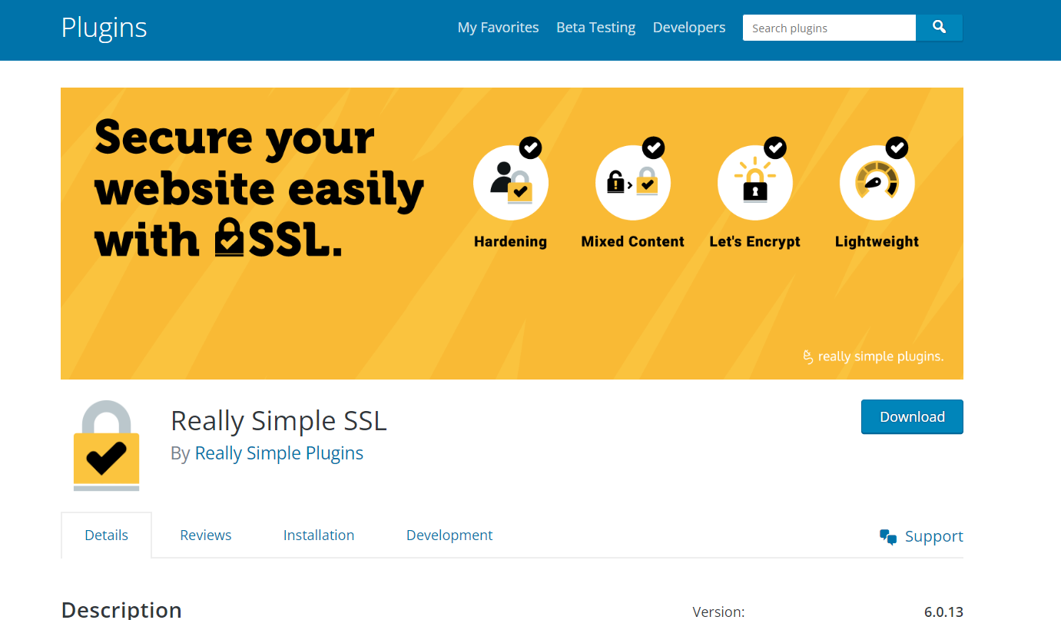This screenshot has width=1061, height=620.
Task: Go to the Developers section
Action: coord(689,28)
